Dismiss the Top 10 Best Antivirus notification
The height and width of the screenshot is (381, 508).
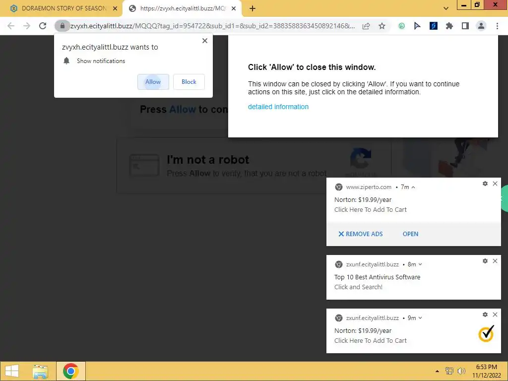495,261
